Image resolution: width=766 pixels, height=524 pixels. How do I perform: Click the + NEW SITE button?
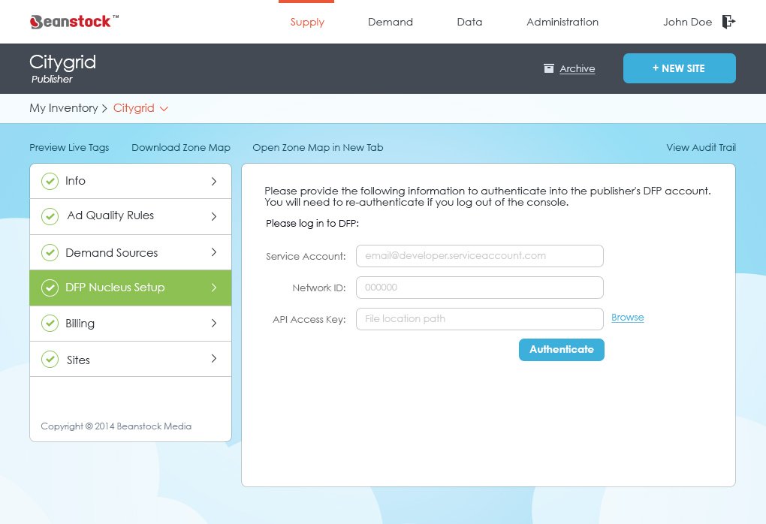point(679,68)
